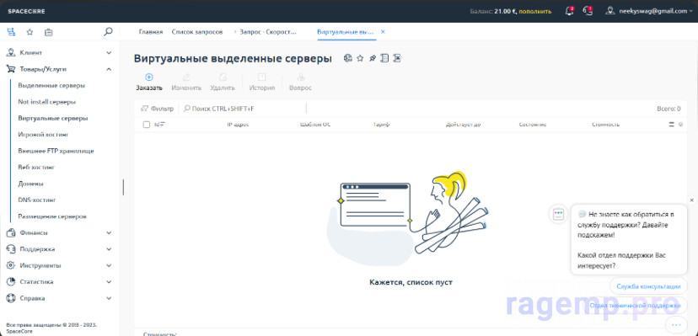Click the Клиент person icon
The width and height of the screenshot is (698, 336).
pos(11,52)
